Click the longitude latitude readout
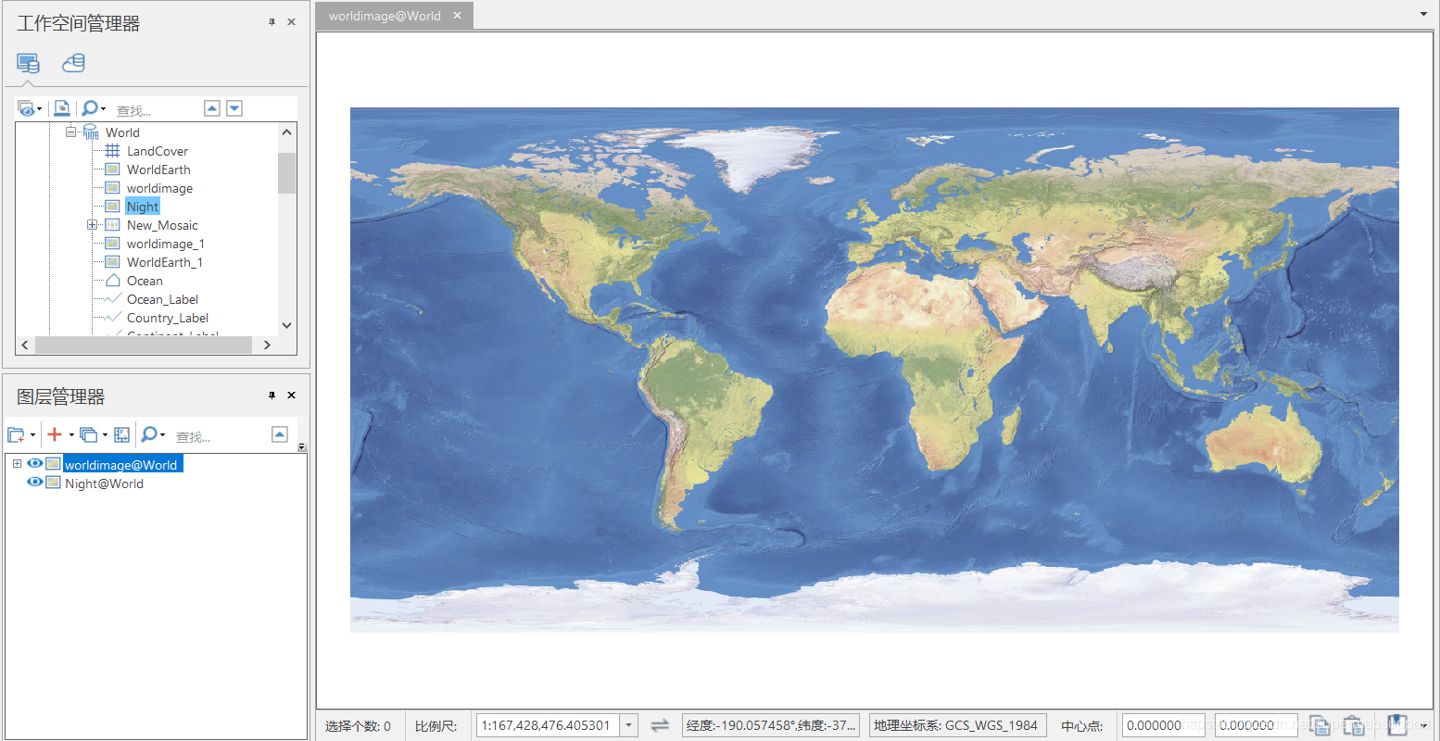This screenshot has height=741, width=1440. (771, 725)
